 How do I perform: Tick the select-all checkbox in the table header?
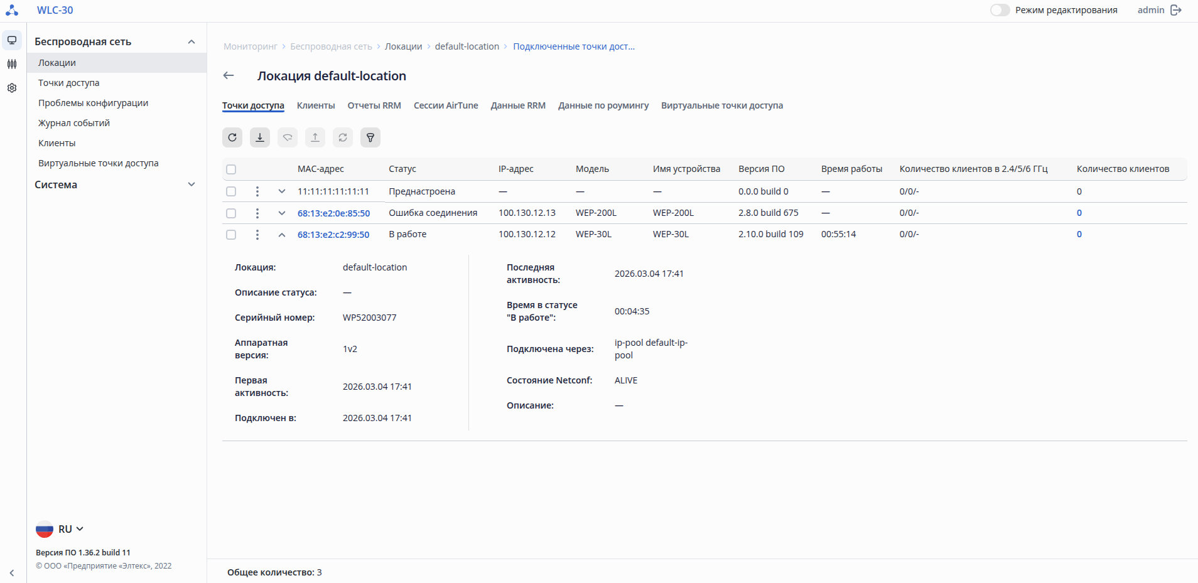pos(231,169)
